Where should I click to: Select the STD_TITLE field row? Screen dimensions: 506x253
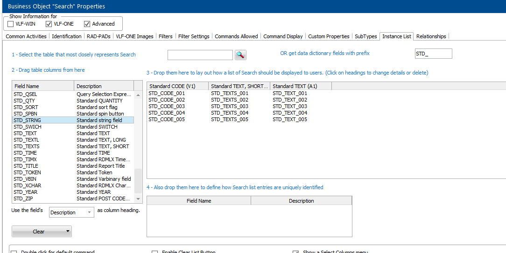coord(73,166)
